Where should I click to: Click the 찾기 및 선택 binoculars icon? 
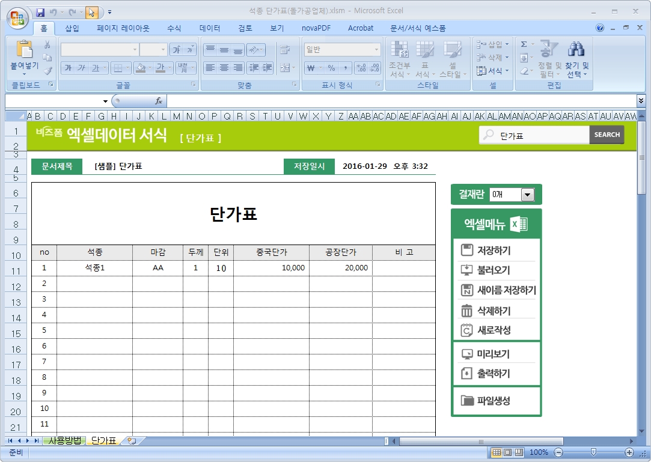[x=576, y=51]
